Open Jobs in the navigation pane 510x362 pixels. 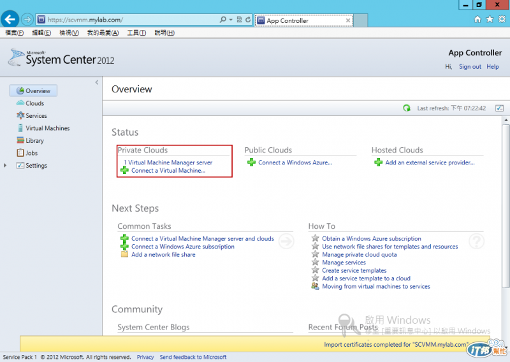coord(27,153)
